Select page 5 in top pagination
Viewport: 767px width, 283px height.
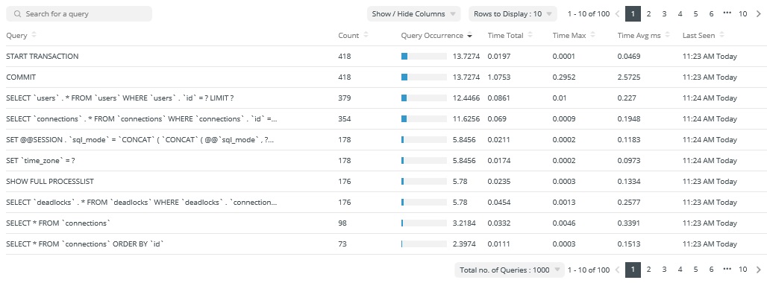[695, 13]
